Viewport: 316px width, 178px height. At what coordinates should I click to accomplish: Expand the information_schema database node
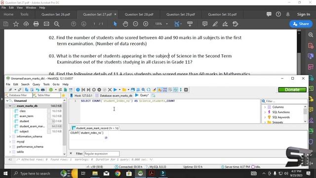coord(10,136)
